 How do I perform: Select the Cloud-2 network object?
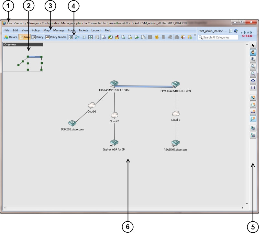114,115
